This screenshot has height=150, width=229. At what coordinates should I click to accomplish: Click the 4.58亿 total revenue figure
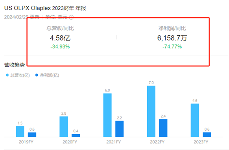point(60,38)
